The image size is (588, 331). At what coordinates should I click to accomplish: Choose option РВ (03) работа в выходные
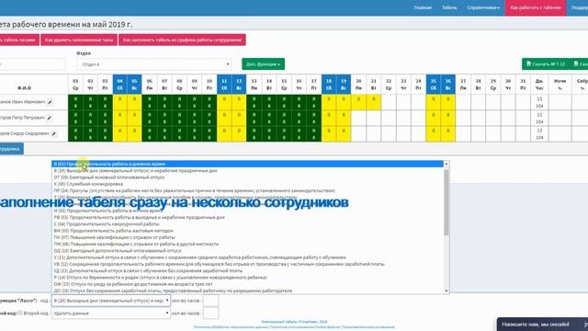pos(247,217)
